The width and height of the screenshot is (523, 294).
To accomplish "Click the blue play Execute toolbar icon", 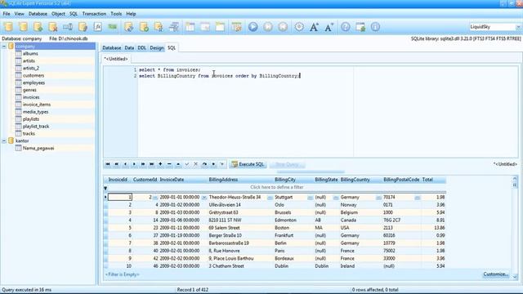I will (253, 27).
